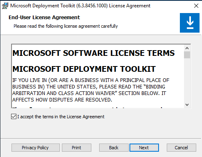Print the license agreement
Image resolution: width=202 pixels, height=157 pixels.
77,148
